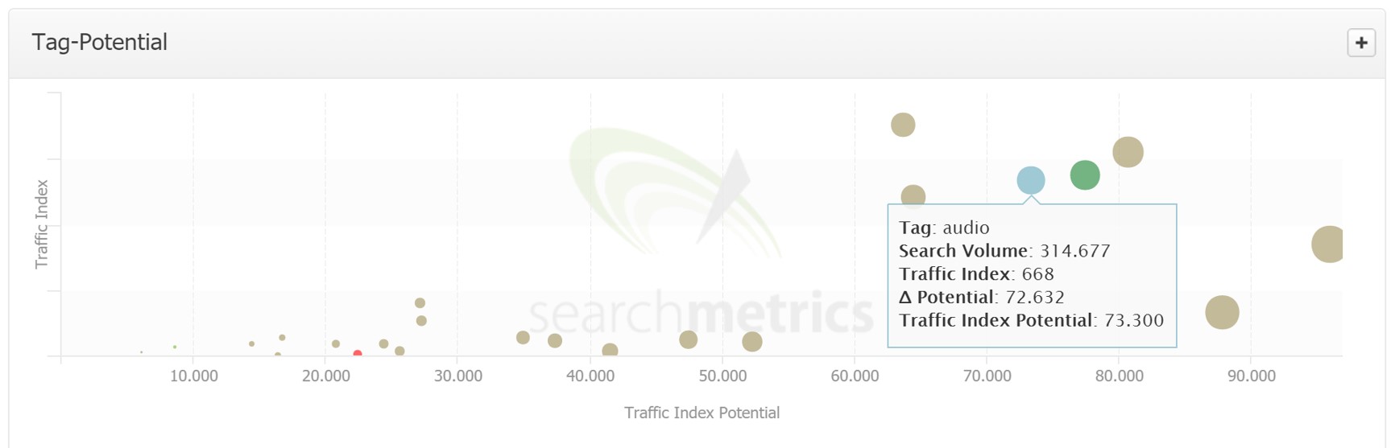Click the blue audio tag bubble
This screenshot has height=448, width=1395.
click(x=1030, y=180)
